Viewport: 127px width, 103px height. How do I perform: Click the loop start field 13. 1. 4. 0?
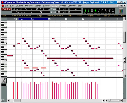click(74, 9)
